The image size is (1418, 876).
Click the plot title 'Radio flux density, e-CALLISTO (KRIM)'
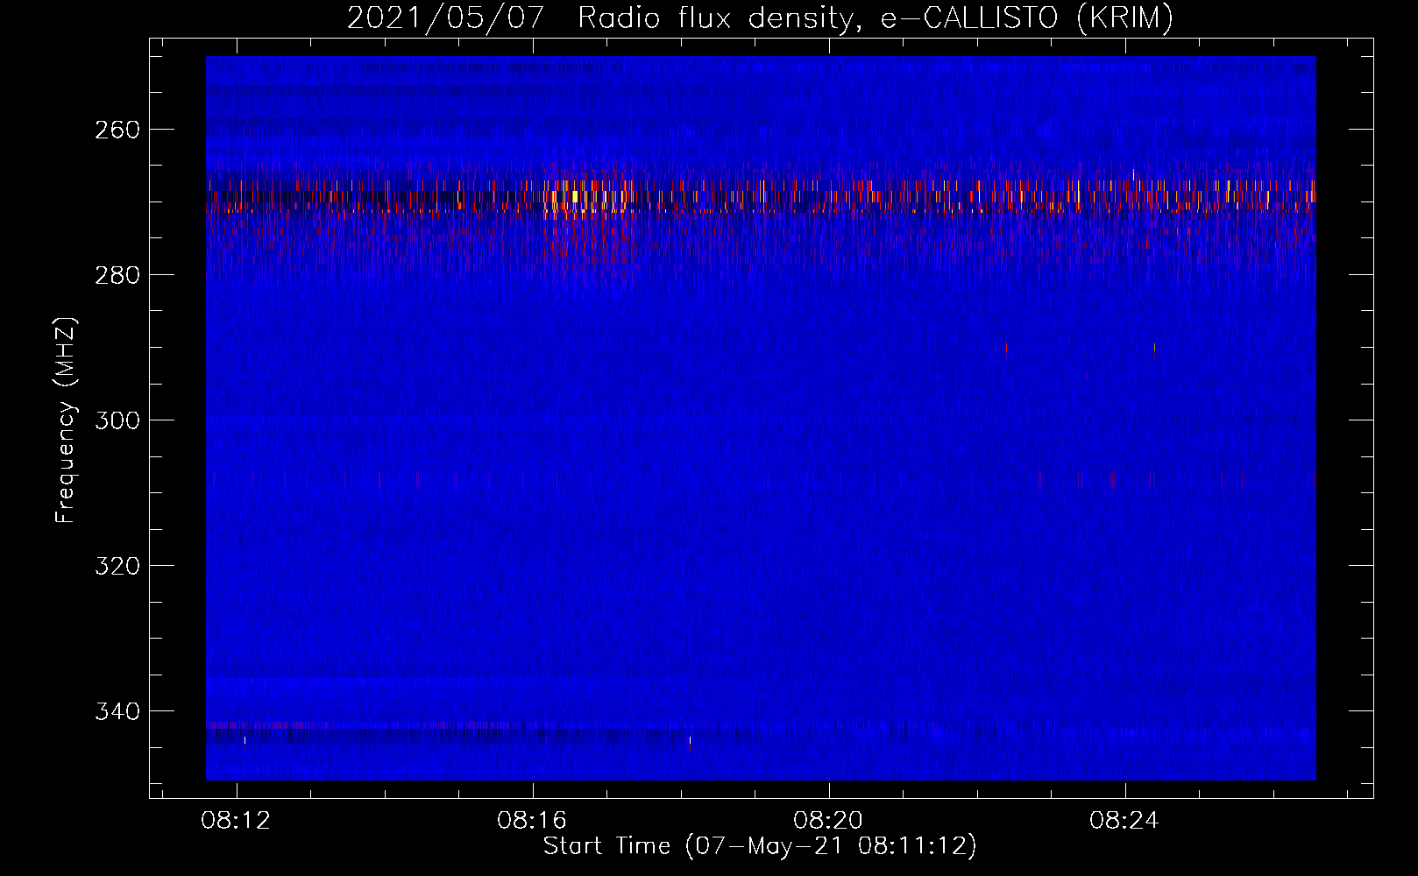[875, 18]
